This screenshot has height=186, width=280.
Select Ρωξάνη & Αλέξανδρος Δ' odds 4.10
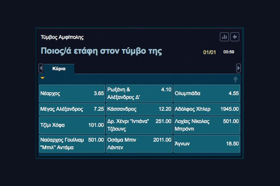click(x=139, y=93)
